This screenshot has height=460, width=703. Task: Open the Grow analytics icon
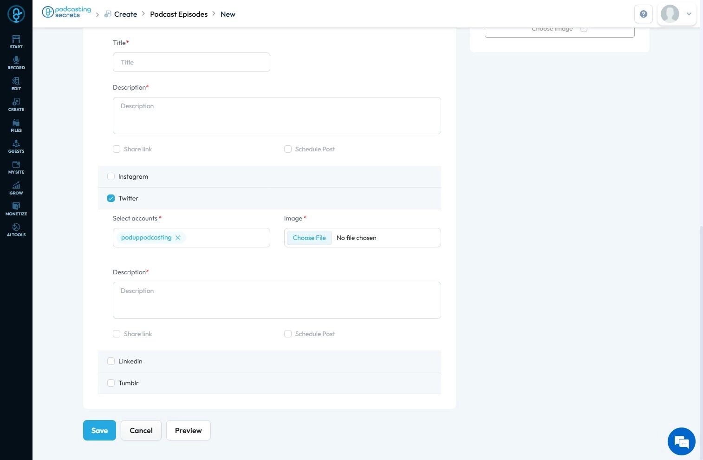coord(16,188)
